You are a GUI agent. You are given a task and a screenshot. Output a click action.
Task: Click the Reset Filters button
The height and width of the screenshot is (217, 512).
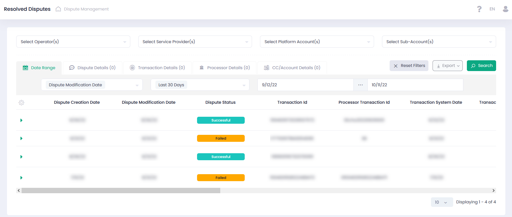(x=409, y=66)
